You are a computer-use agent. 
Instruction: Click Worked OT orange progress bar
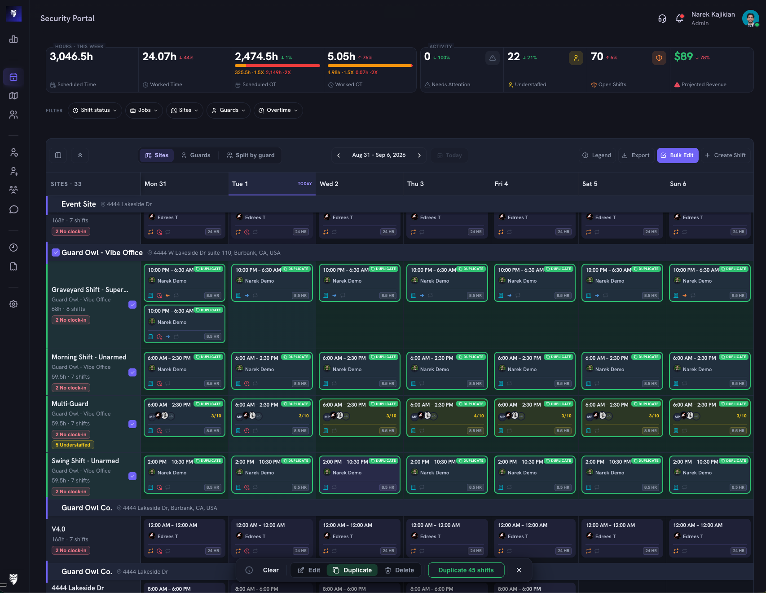tap(370, 66)
